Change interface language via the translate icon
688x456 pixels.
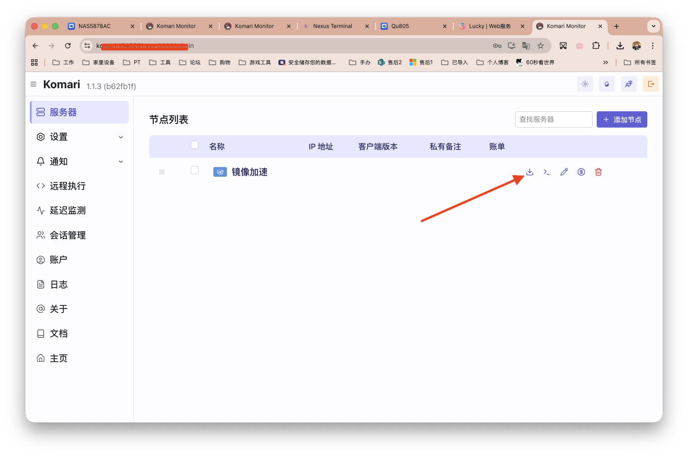pyautogui.click(x=628, y=84)
